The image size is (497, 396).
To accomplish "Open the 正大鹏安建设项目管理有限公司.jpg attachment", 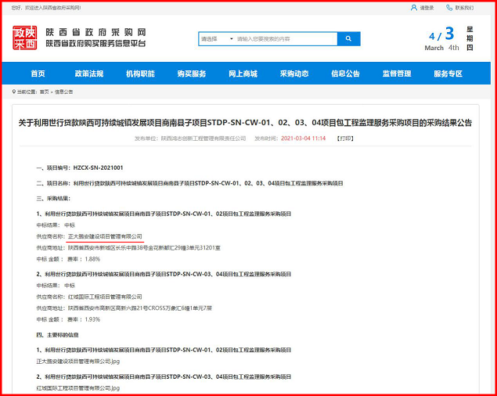I will (77, 362).
